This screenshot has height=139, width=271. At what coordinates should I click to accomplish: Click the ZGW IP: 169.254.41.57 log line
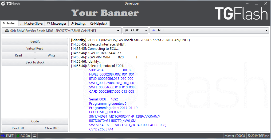tap(96, 53)
